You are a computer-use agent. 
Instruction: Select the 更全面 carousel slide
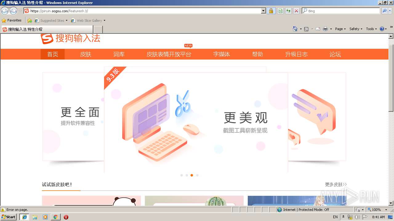click(x=73, y=117)
